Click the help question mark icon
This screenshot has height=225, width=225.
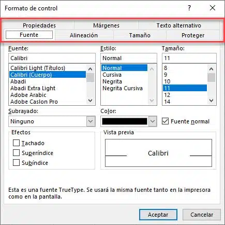189,8
